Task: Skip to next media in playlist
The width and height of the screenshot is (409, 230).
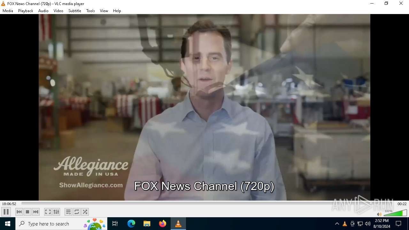Action: (36, 212)
